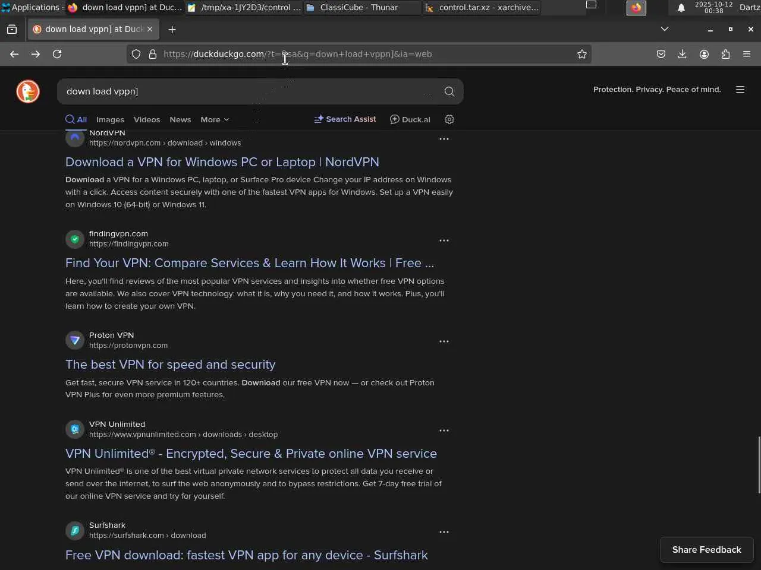Image resolution: width=761 pixels, height=570 pixels.
Task: Switch to the News results tab
Action: (x=180, y=119)
